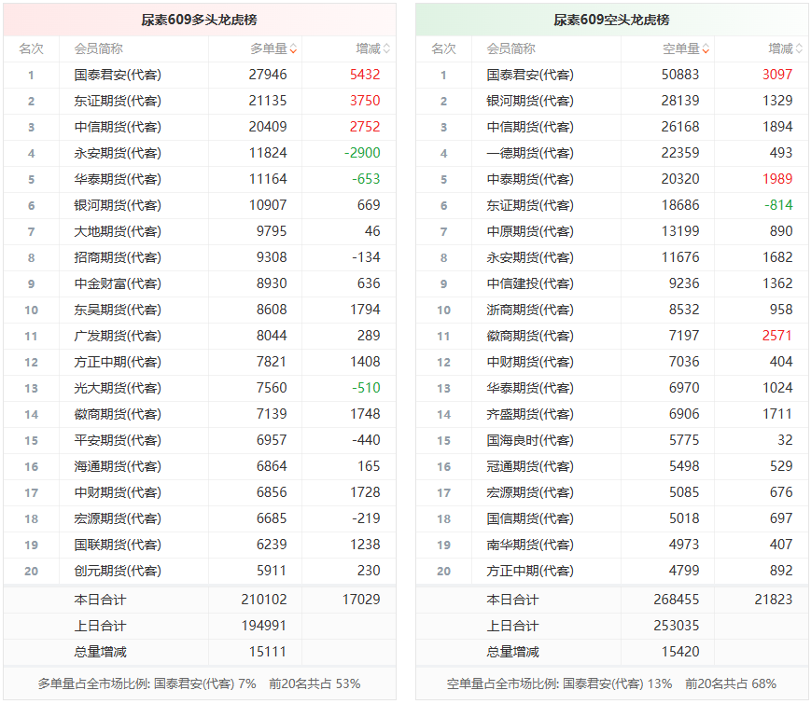Select 齐盛期货(代客) row

(x=612, y=414)
